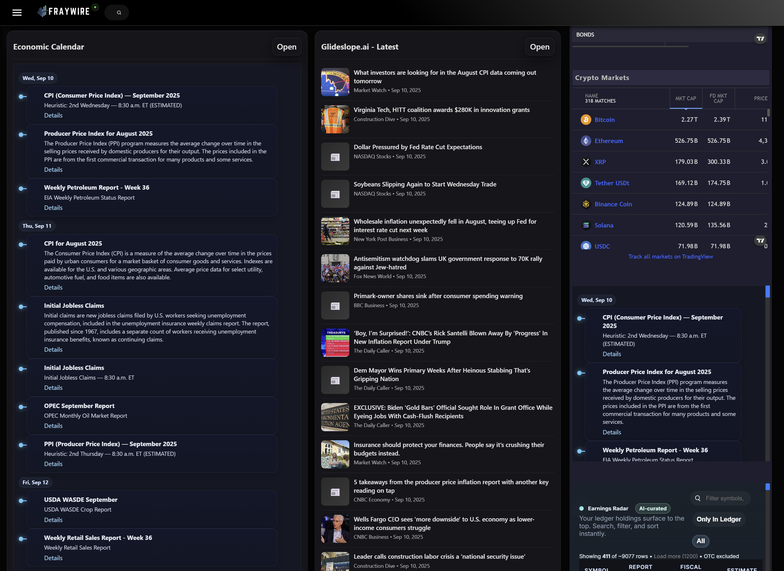Click the Filter symbols input field
The image size is (784, 571).
pyautogui.click(x=724, y=498)
